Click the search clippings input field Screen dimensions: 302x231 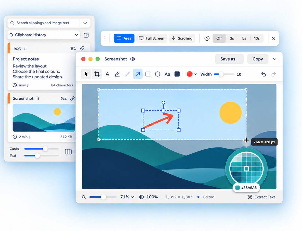click(44, 23)
